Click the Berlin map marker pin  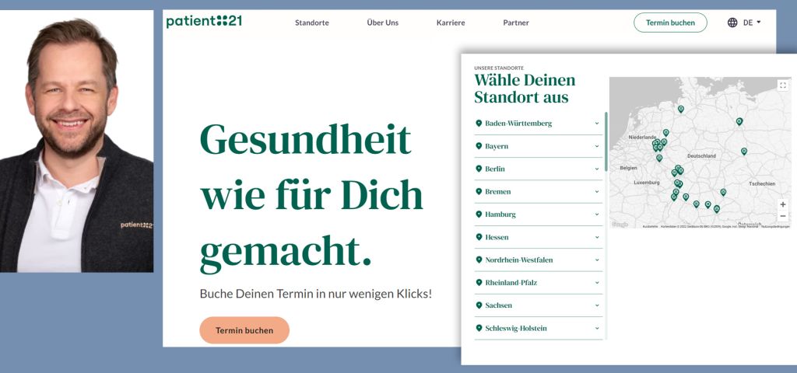[739, 121]
